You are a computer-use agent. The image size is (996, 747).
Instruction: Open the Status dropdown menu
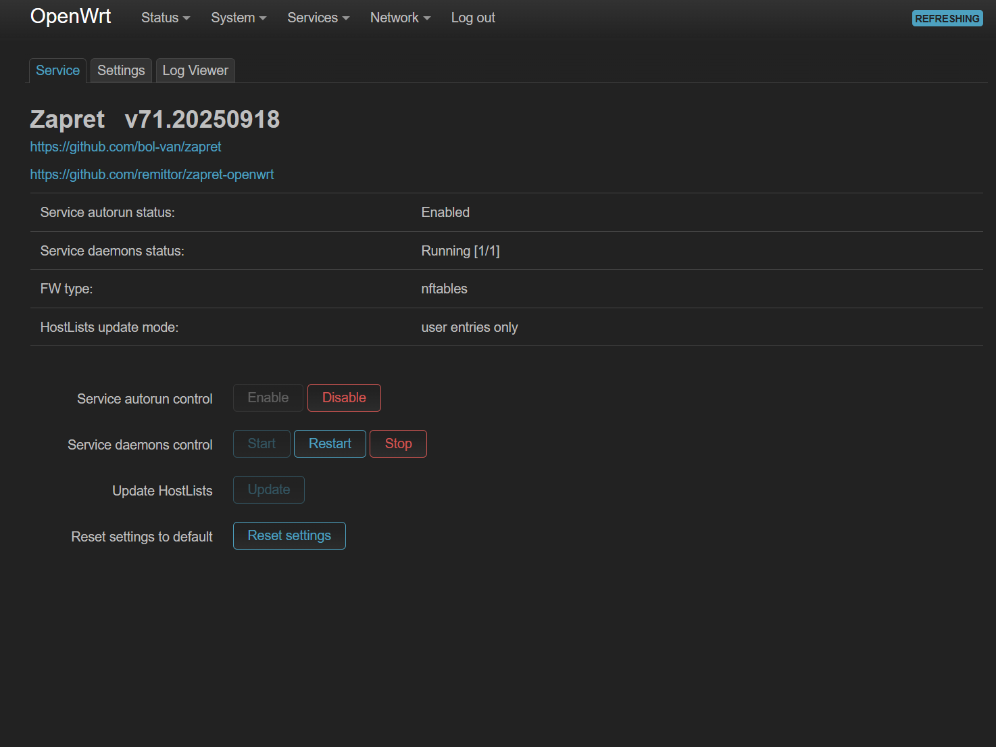tap(166, 18)
